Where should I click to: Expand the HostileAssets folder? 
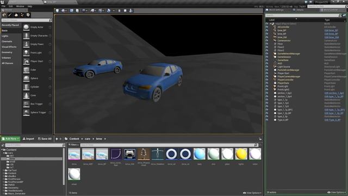click(x=4, y=191)
